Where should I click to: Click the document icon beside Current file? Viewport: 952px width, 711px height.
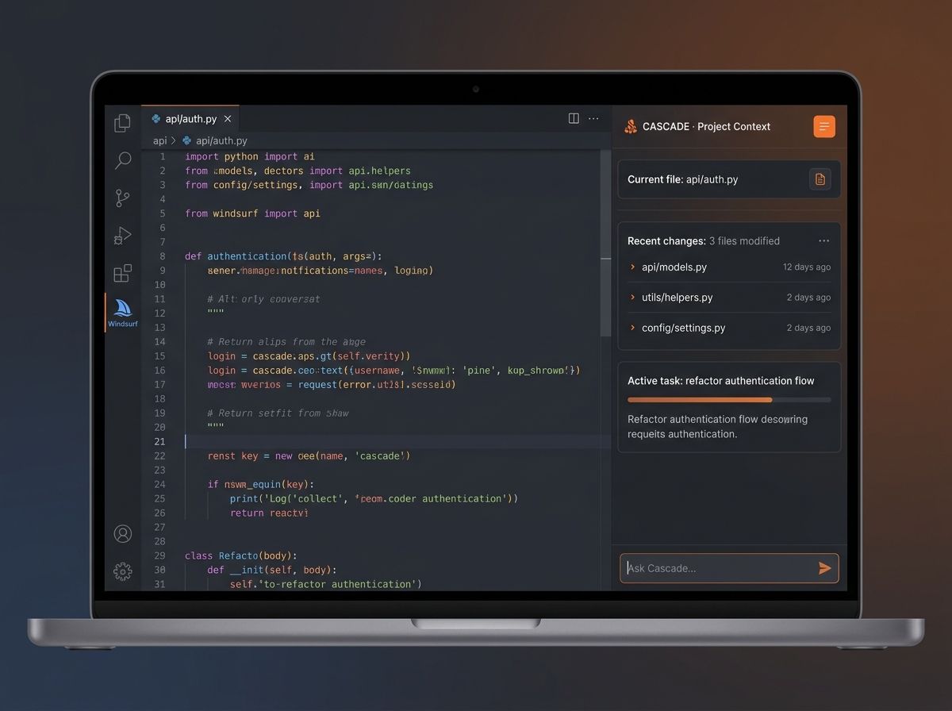(820, 179)
